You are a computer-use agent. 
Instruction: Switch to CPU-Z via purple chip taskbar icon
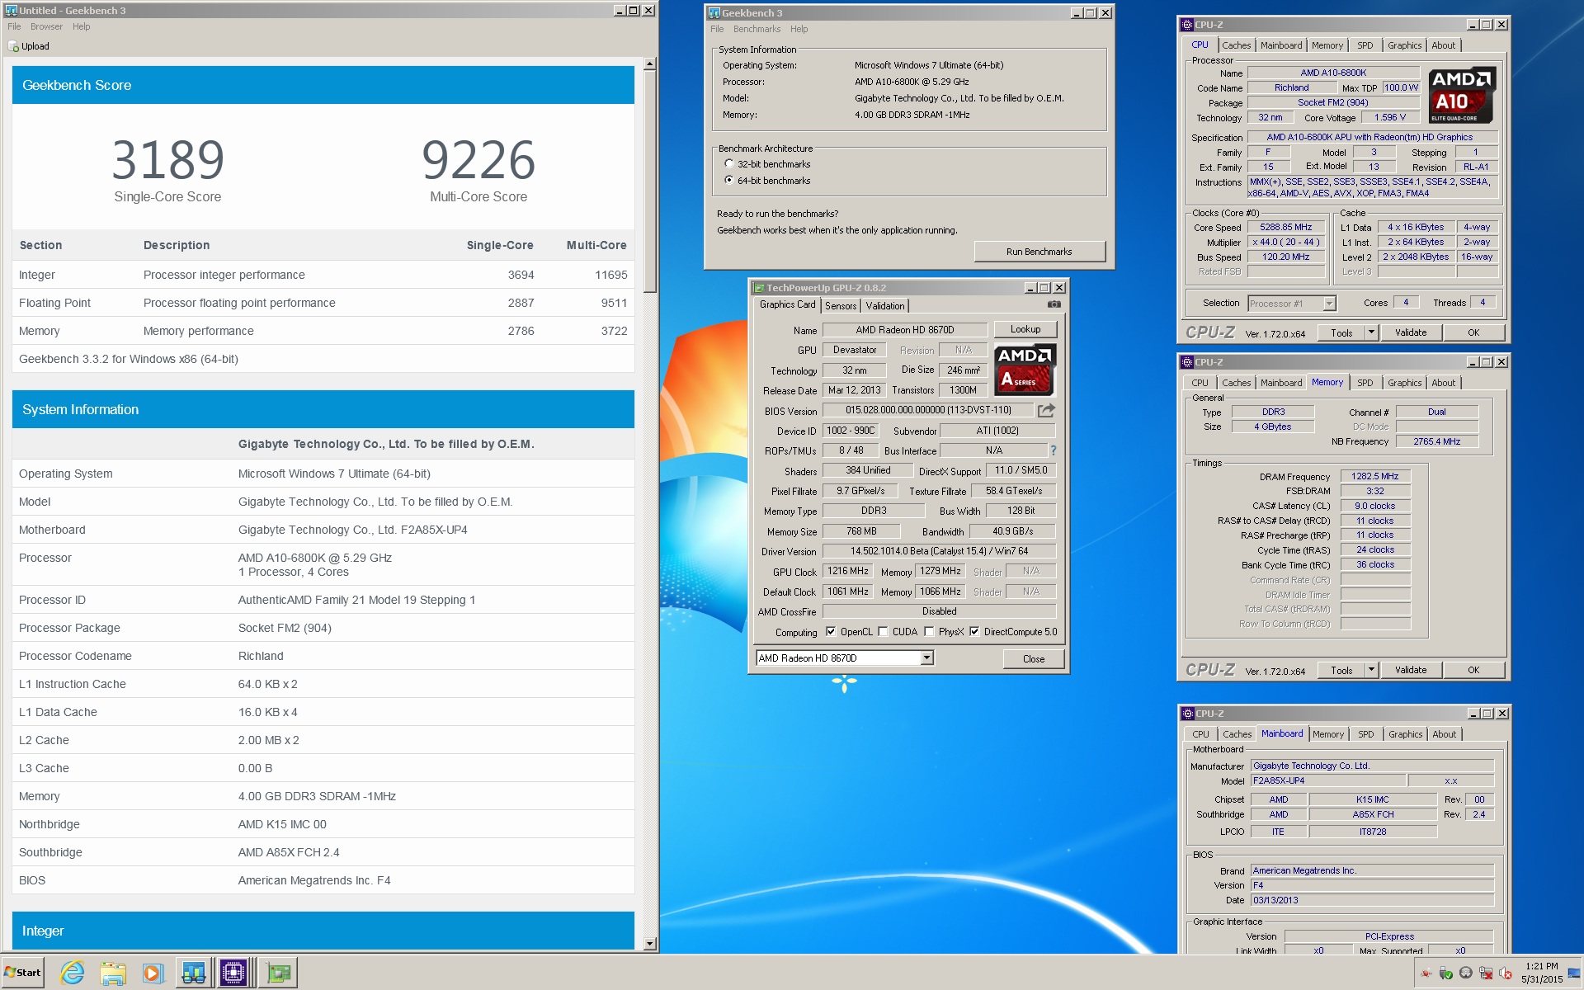click(234, 973)
